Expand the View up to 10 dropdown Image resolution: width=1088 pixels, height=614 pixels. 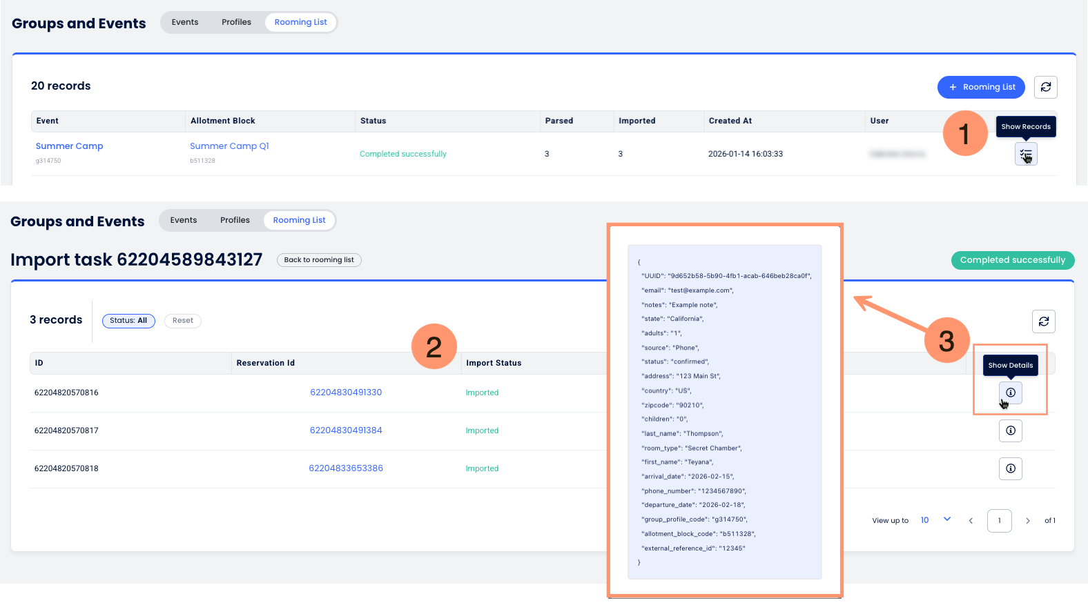(946, 519)
